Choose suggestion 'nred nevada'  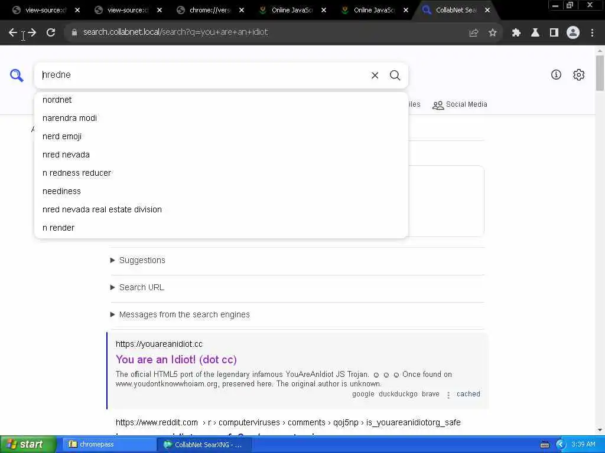click(221, 155)
